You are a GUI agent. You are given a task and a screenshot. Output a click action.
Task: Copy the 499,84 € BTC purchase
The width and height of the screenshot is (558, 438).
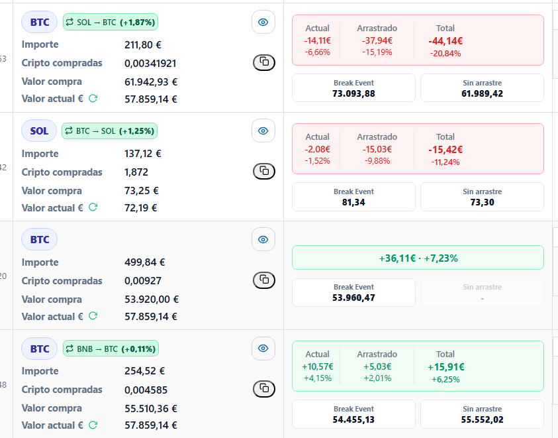click(x=264, y=280)
